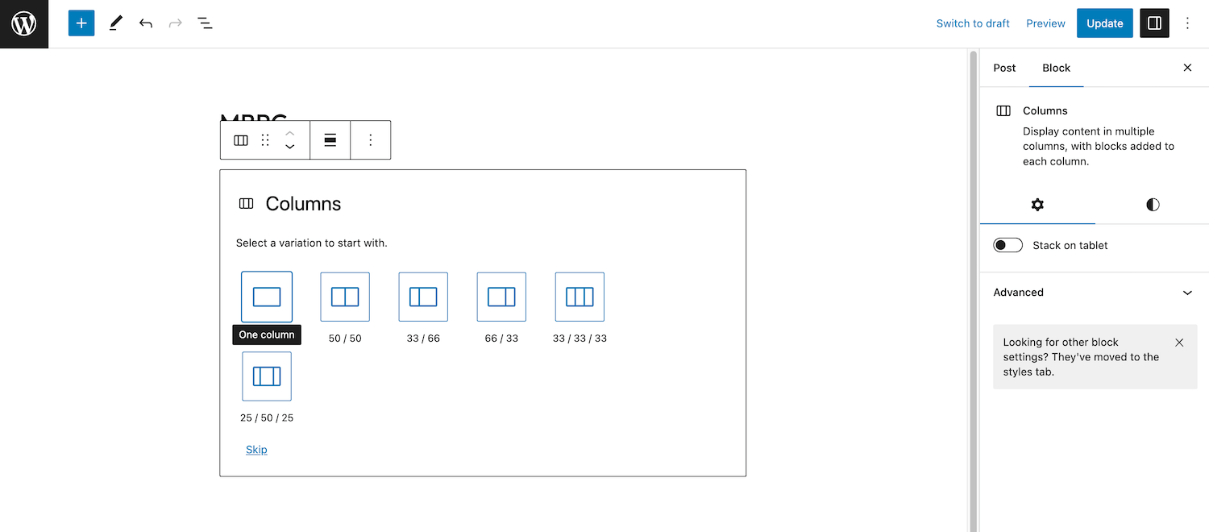Open the Document Overview list view
The image size is (1209, 532).
(205, 23)
